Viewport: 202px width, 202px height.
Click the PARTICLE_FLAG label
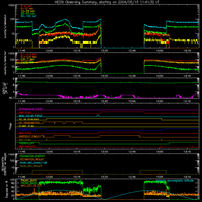(x=28, y=136)
